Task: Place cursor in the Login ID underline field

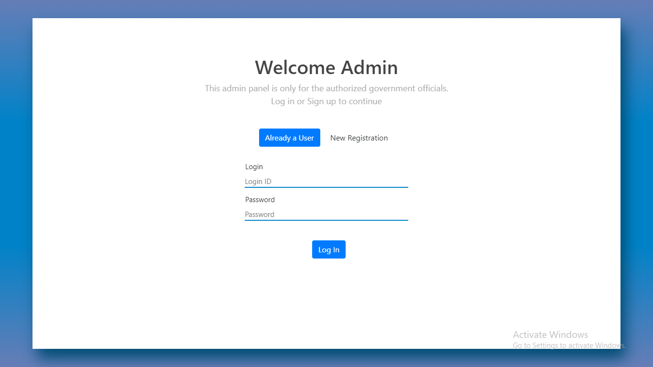Action: [326, 182]
